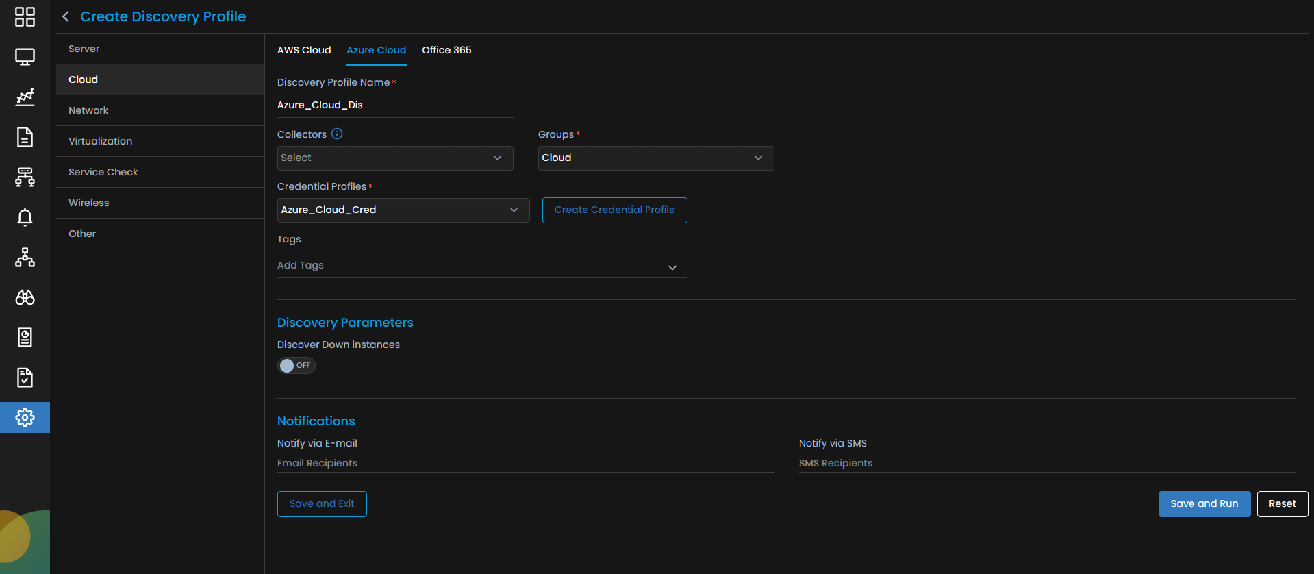Click the Collectors info icon
1314x574 pixels.
[337, 134]
